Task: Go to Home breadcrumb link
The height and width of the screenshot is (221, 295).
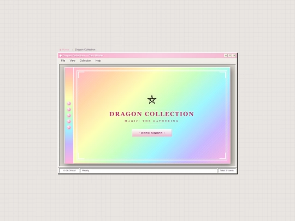Action: (64, 50)
